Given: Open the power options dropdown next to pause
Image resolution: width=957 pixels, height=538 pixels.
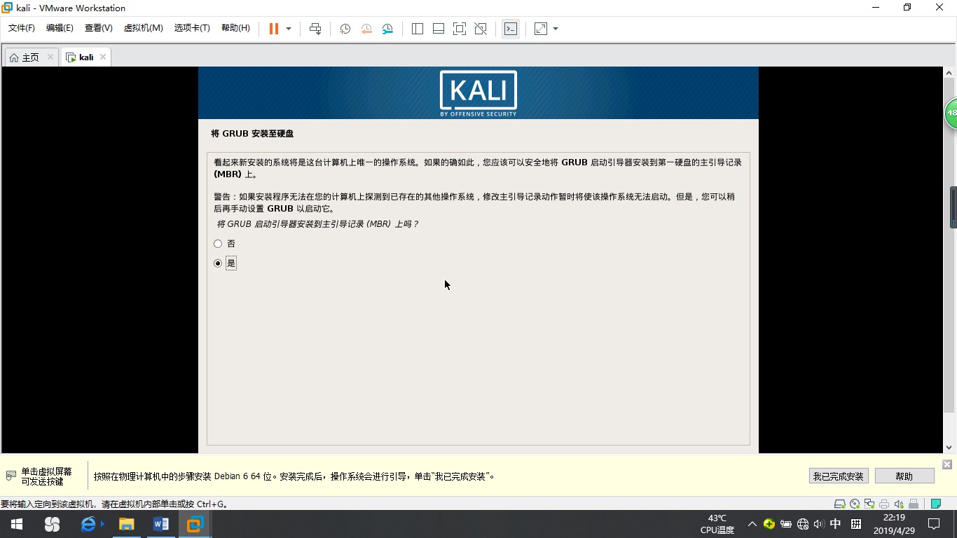Looking at the screenshot, I should [289, 29].
